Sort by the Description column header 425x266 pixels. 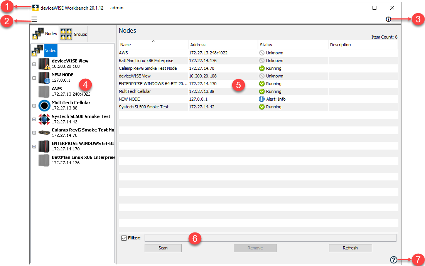click(363, 45)
